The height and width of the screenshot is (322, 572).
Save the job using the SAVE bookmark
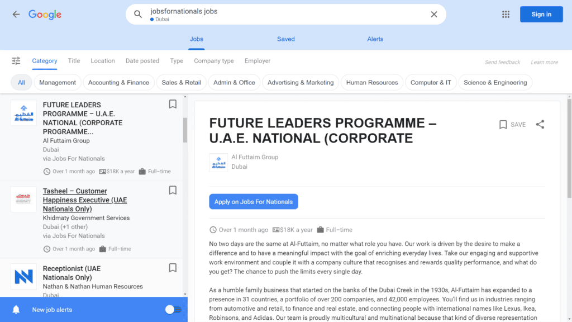point(512,125)
